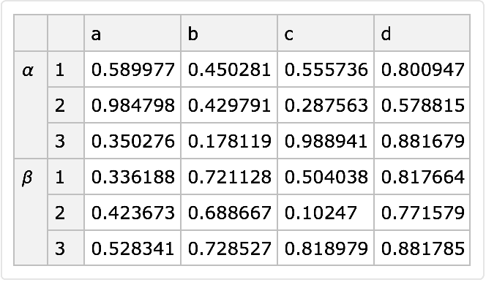Click cell containing 0.771579
Viewport: 486px width, 304px height.
point(422,213)
